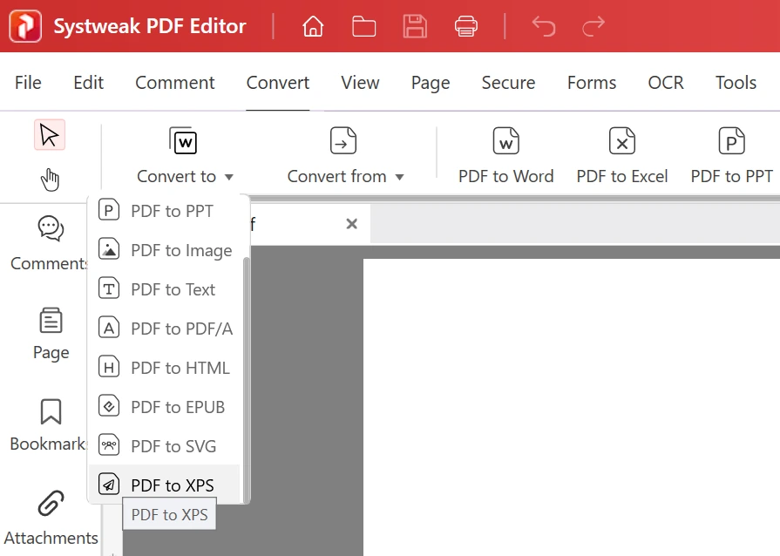The height and width of the screenshot is (556, 780).
Task: Undo the last action
Action: point(543,27)
